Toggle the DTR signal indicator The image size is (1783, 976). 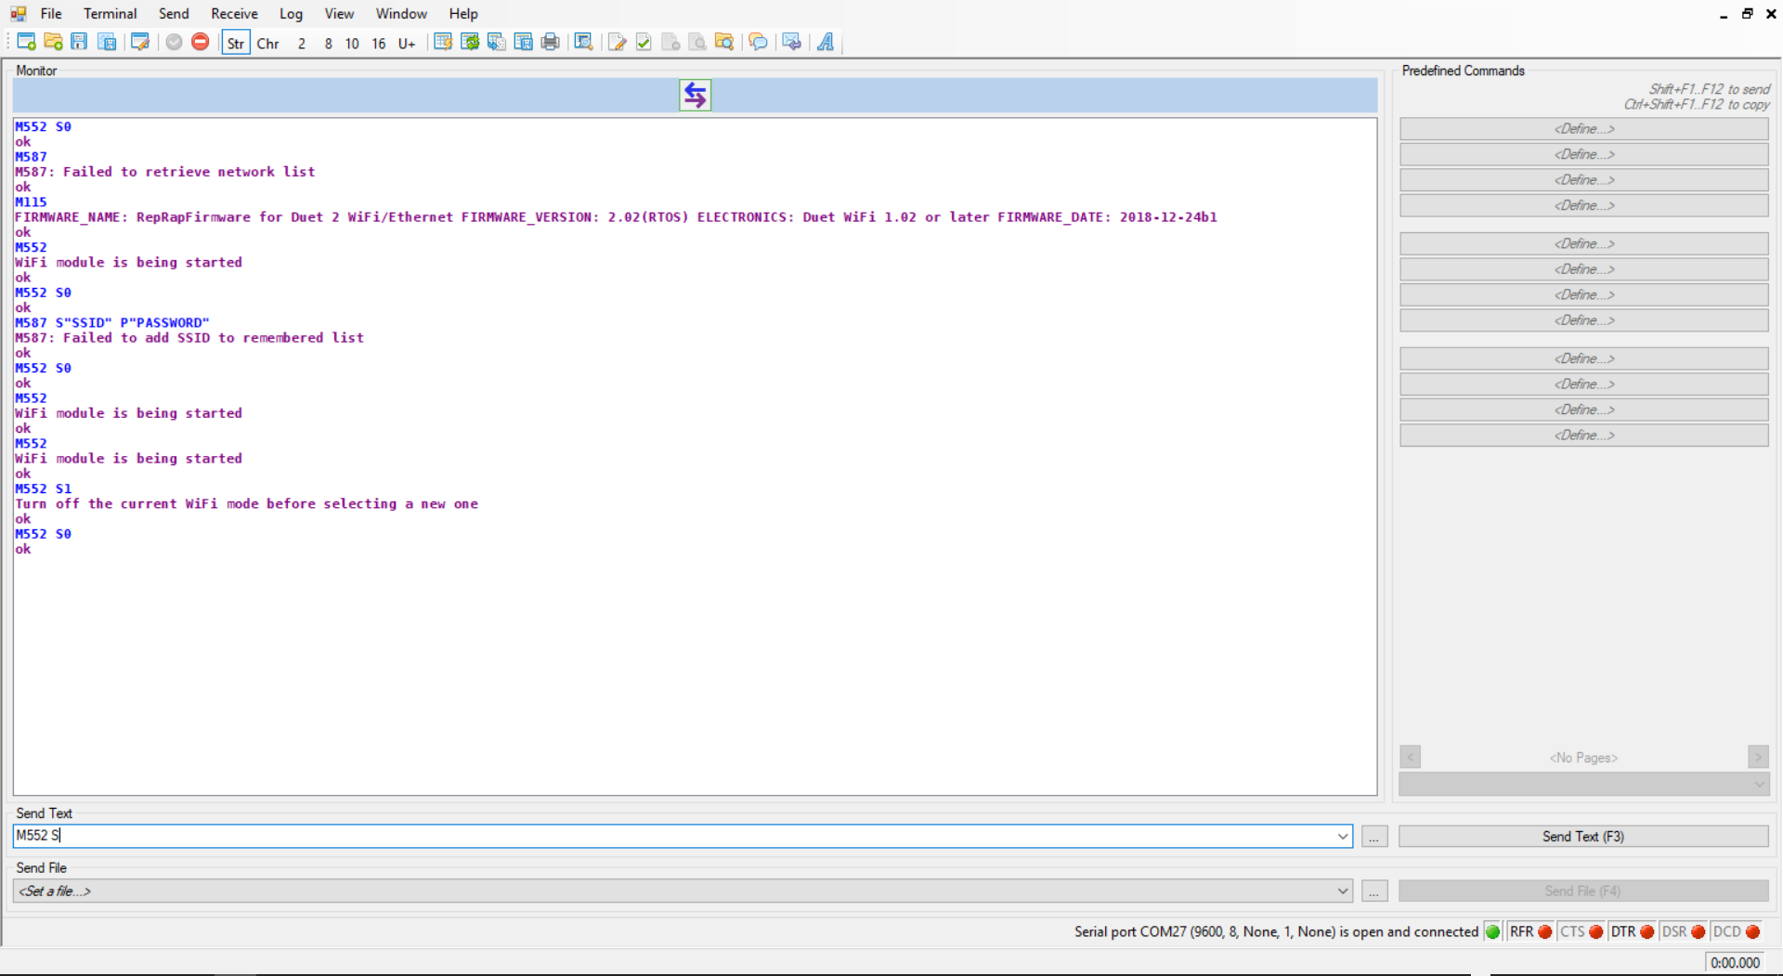1633,931
